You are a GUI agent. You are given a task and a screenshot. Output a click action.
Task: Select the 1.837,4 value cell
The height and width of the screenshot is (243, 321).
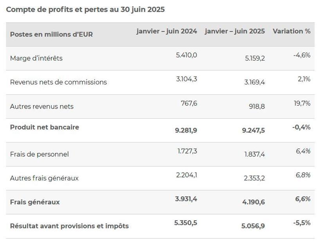pyautogui.click(x=254, y=154)
